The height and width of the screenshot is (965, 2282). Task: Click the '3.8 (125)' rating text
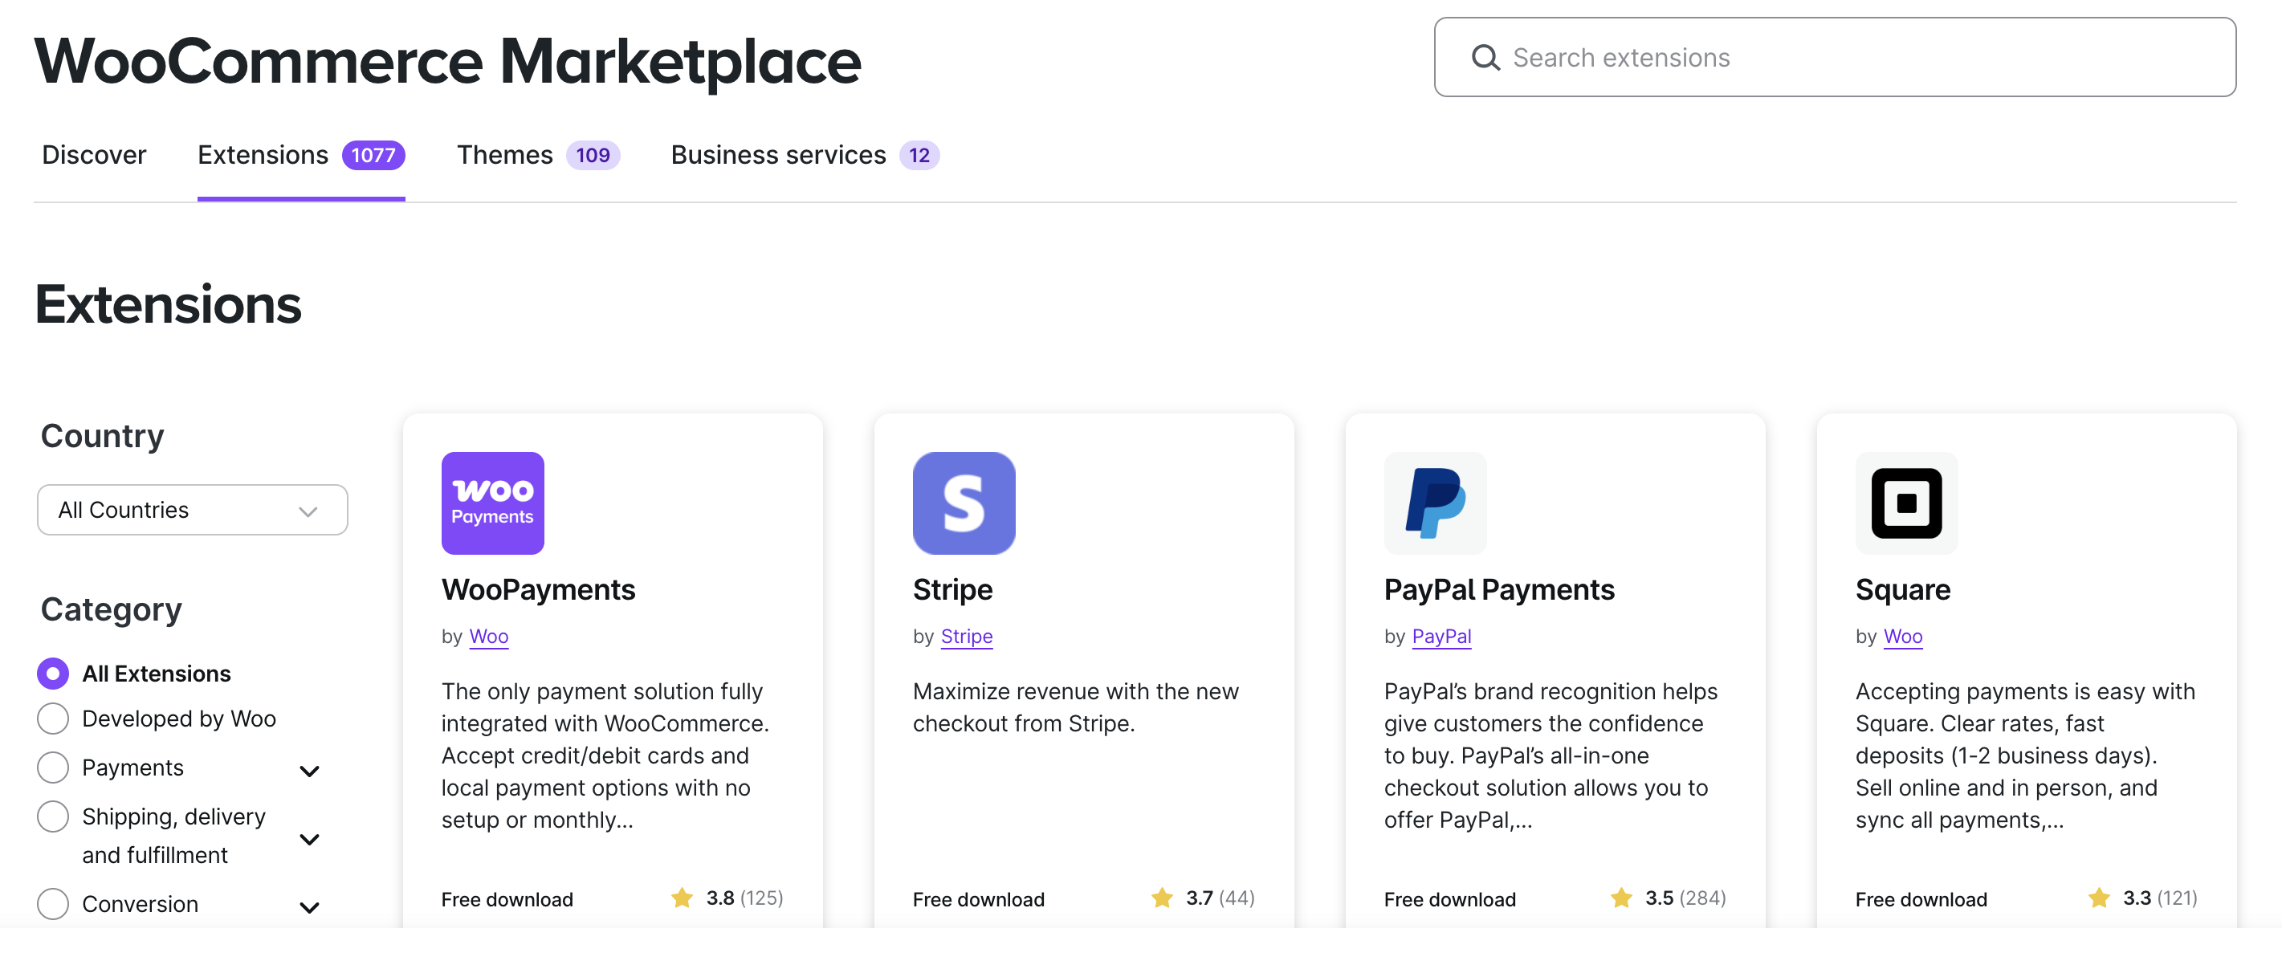click(744, 898)
